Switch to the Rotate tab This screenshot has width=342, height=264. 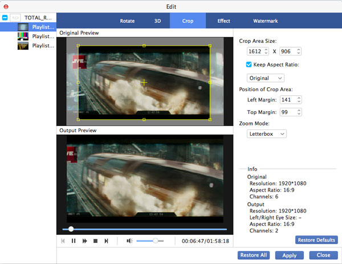[x=127, y=21]
